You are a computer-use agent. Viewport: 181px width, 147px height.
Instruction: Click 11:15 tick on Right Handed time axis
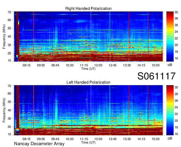click(84, 65)
